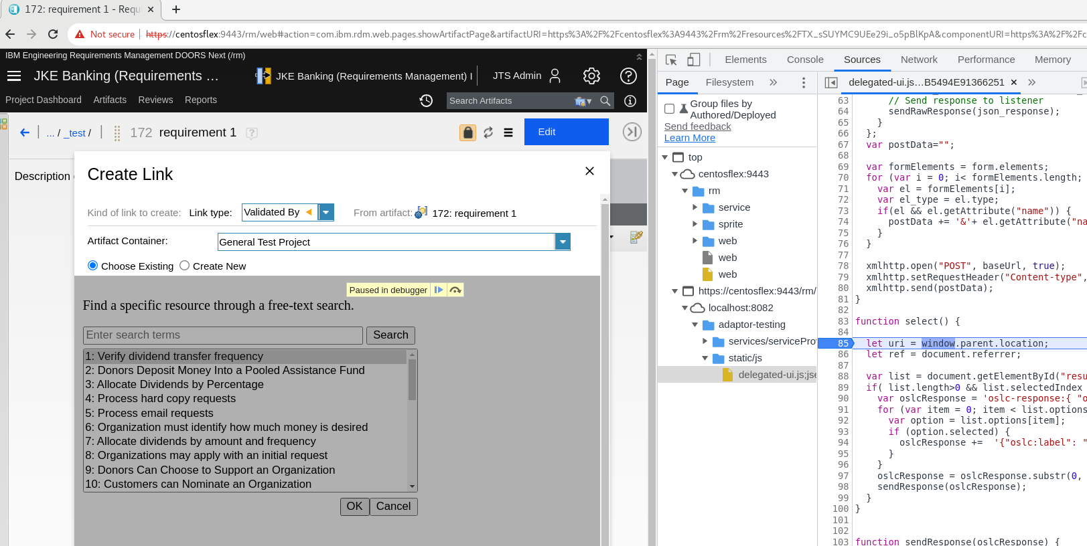1087x546 pixels.
Task: Open the Reports menu
Action: [201, 100]
